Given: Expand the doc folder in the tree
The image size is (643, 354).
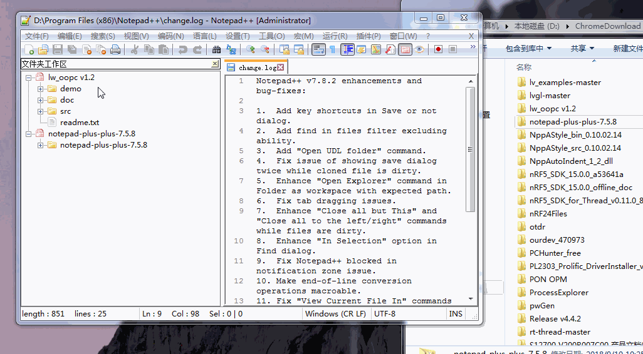Looking at the screenshot, I should (40, 100).
